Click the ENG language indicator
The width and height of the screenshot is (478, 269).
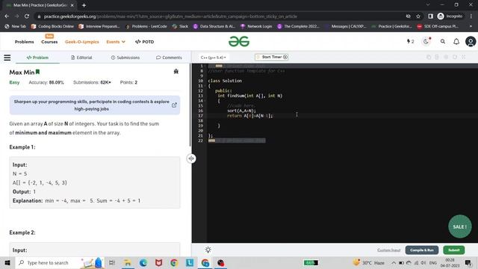[x=433, y=262]
